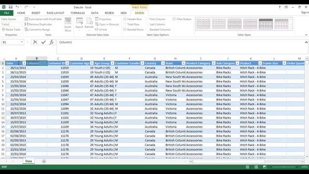Screen dimensions: 309x174
Task: Click the formula bar containing Column1
Action: [182, 46]
